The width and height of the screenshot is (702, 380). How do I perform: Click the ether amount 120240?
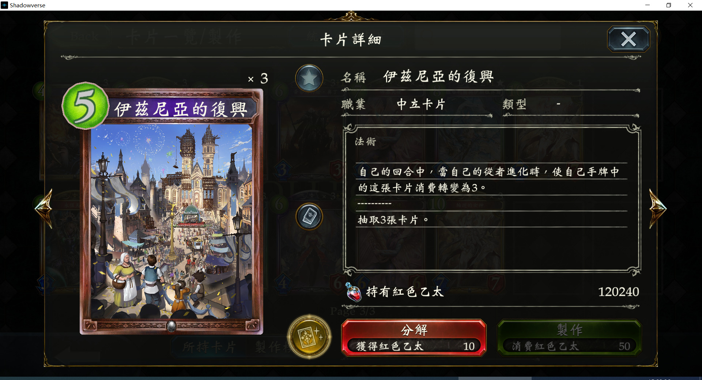click(618, 292)
